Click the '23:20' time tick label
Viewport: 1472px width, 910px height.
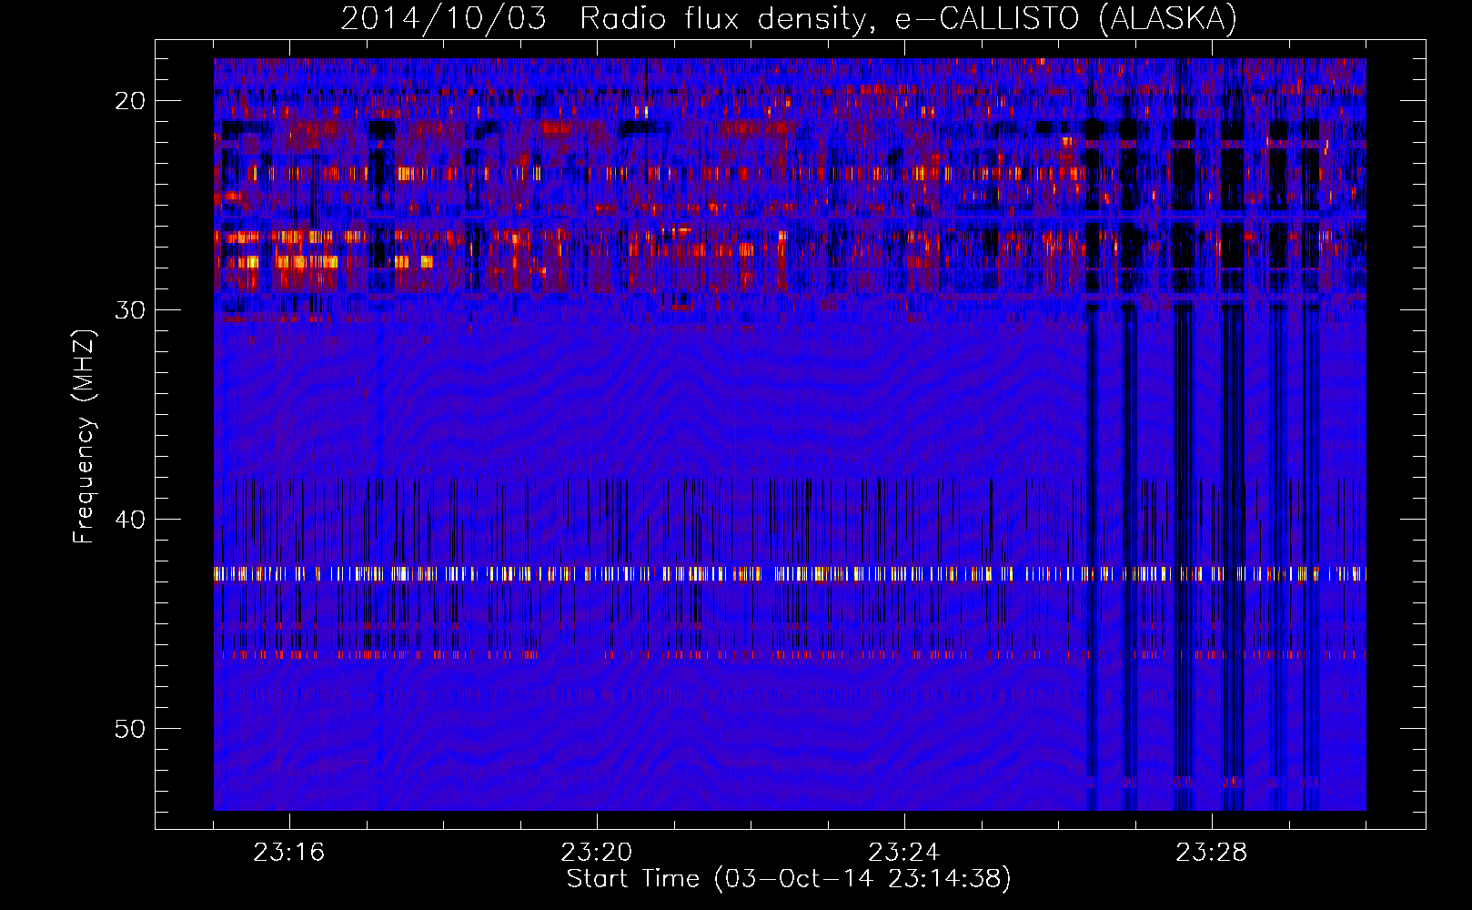[x=596, y=853]
